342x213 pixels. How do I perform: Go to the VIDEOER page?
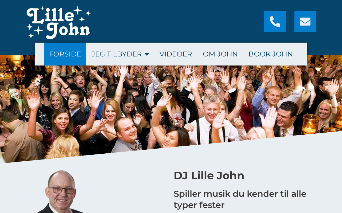(x=176, y=54)
